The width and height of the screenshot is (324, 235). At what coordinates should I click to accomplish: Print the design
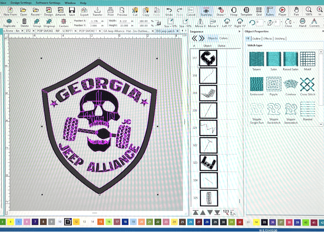(111, 11)
